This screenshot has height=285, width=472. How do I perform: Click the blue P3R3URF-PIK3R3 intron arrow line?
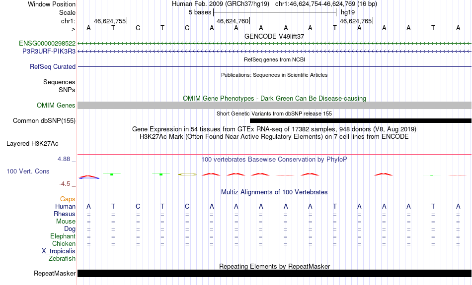click(275, 52)
